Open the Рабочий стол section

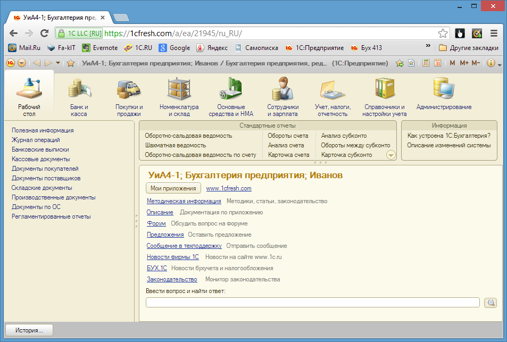pos(29,96)
